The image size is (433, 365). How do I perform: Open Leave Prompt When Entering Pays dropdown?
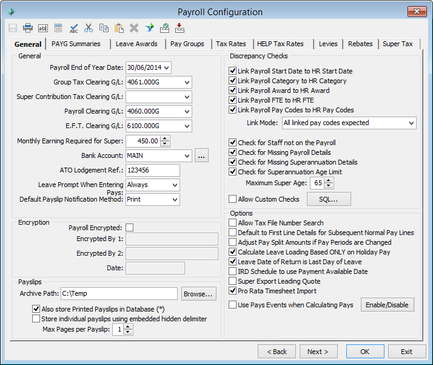point(175,185)
